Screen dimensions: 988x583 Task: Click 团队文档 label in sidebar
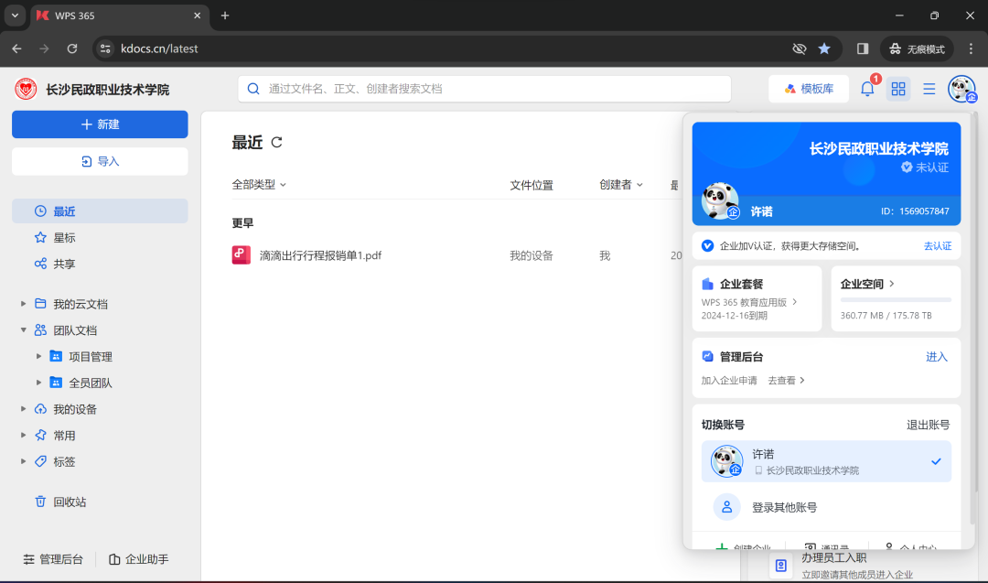[x=75, y=330]
